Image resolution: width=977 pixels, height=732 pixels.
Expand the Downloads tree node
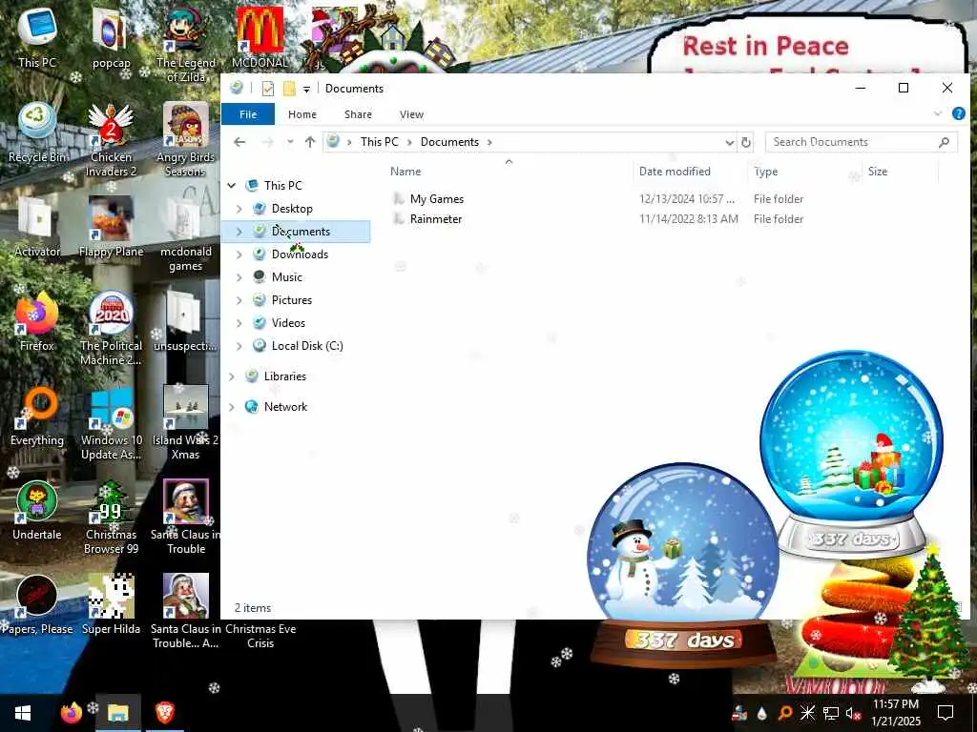pos(239,254)
